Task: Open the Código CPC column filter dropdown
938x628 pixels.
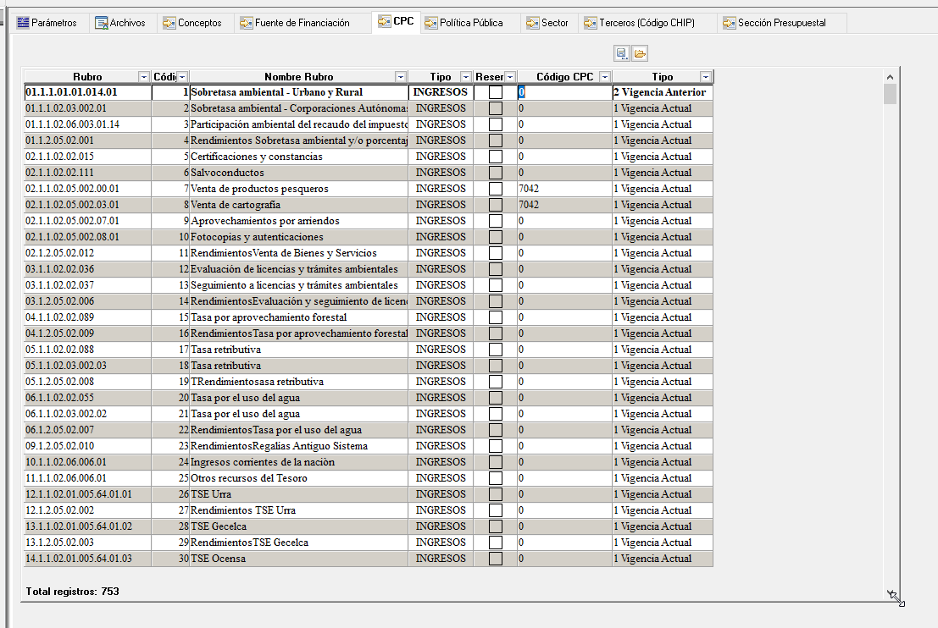Action: pyautogui.click(x=604, y=77)
